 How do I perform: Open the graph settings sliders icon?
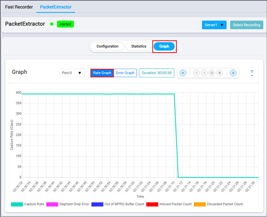click(183, 73)
